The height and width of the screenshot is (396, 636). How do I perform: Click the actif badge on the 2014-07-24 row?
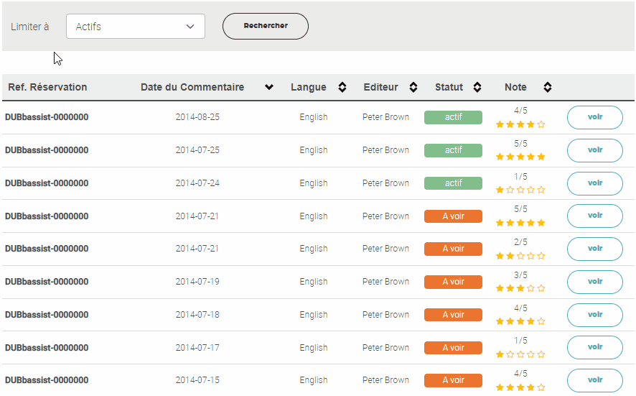pyautogui.click(x=453, y=183)
